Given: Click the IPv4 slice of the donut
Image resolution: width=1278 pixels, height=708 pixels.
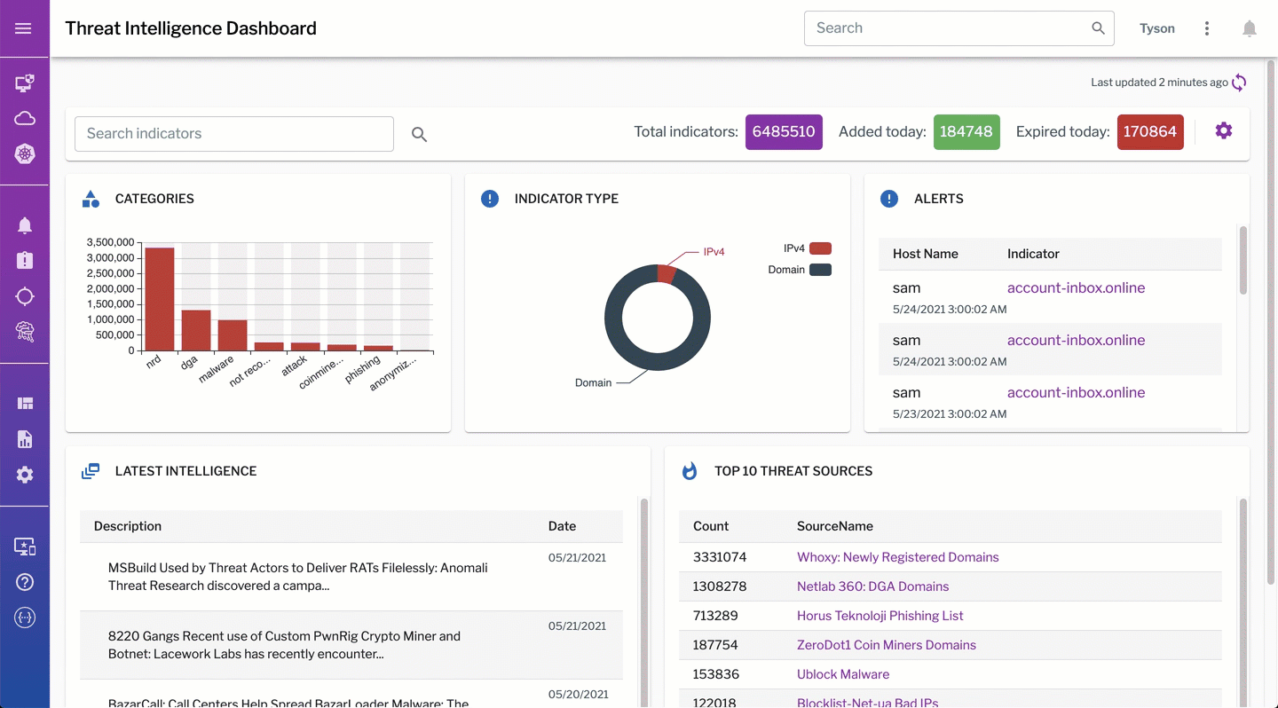Looking at the screenshot, I should [667, 273].
